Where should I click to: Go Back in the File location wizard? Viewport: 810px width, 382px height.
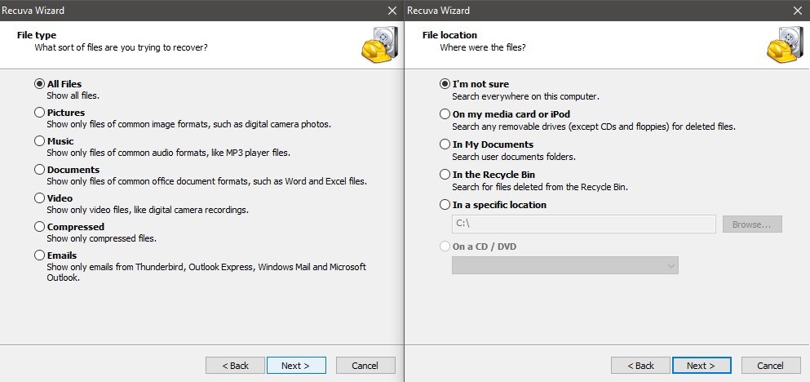coord(640,366)
